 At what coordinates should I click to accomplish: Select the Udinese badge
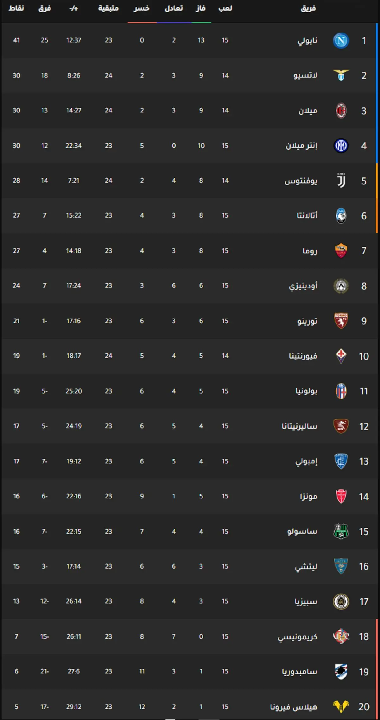coord(341,286)
